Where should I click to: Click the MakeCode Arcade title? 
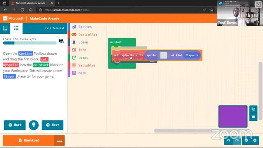pos(44,18)
